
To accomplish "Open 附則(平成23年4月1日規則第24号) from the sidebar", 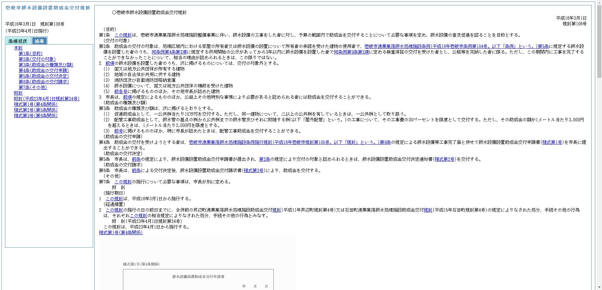I will [46, 99].
